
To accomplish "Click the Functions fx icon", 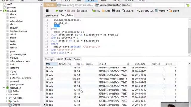I will 10,98.
